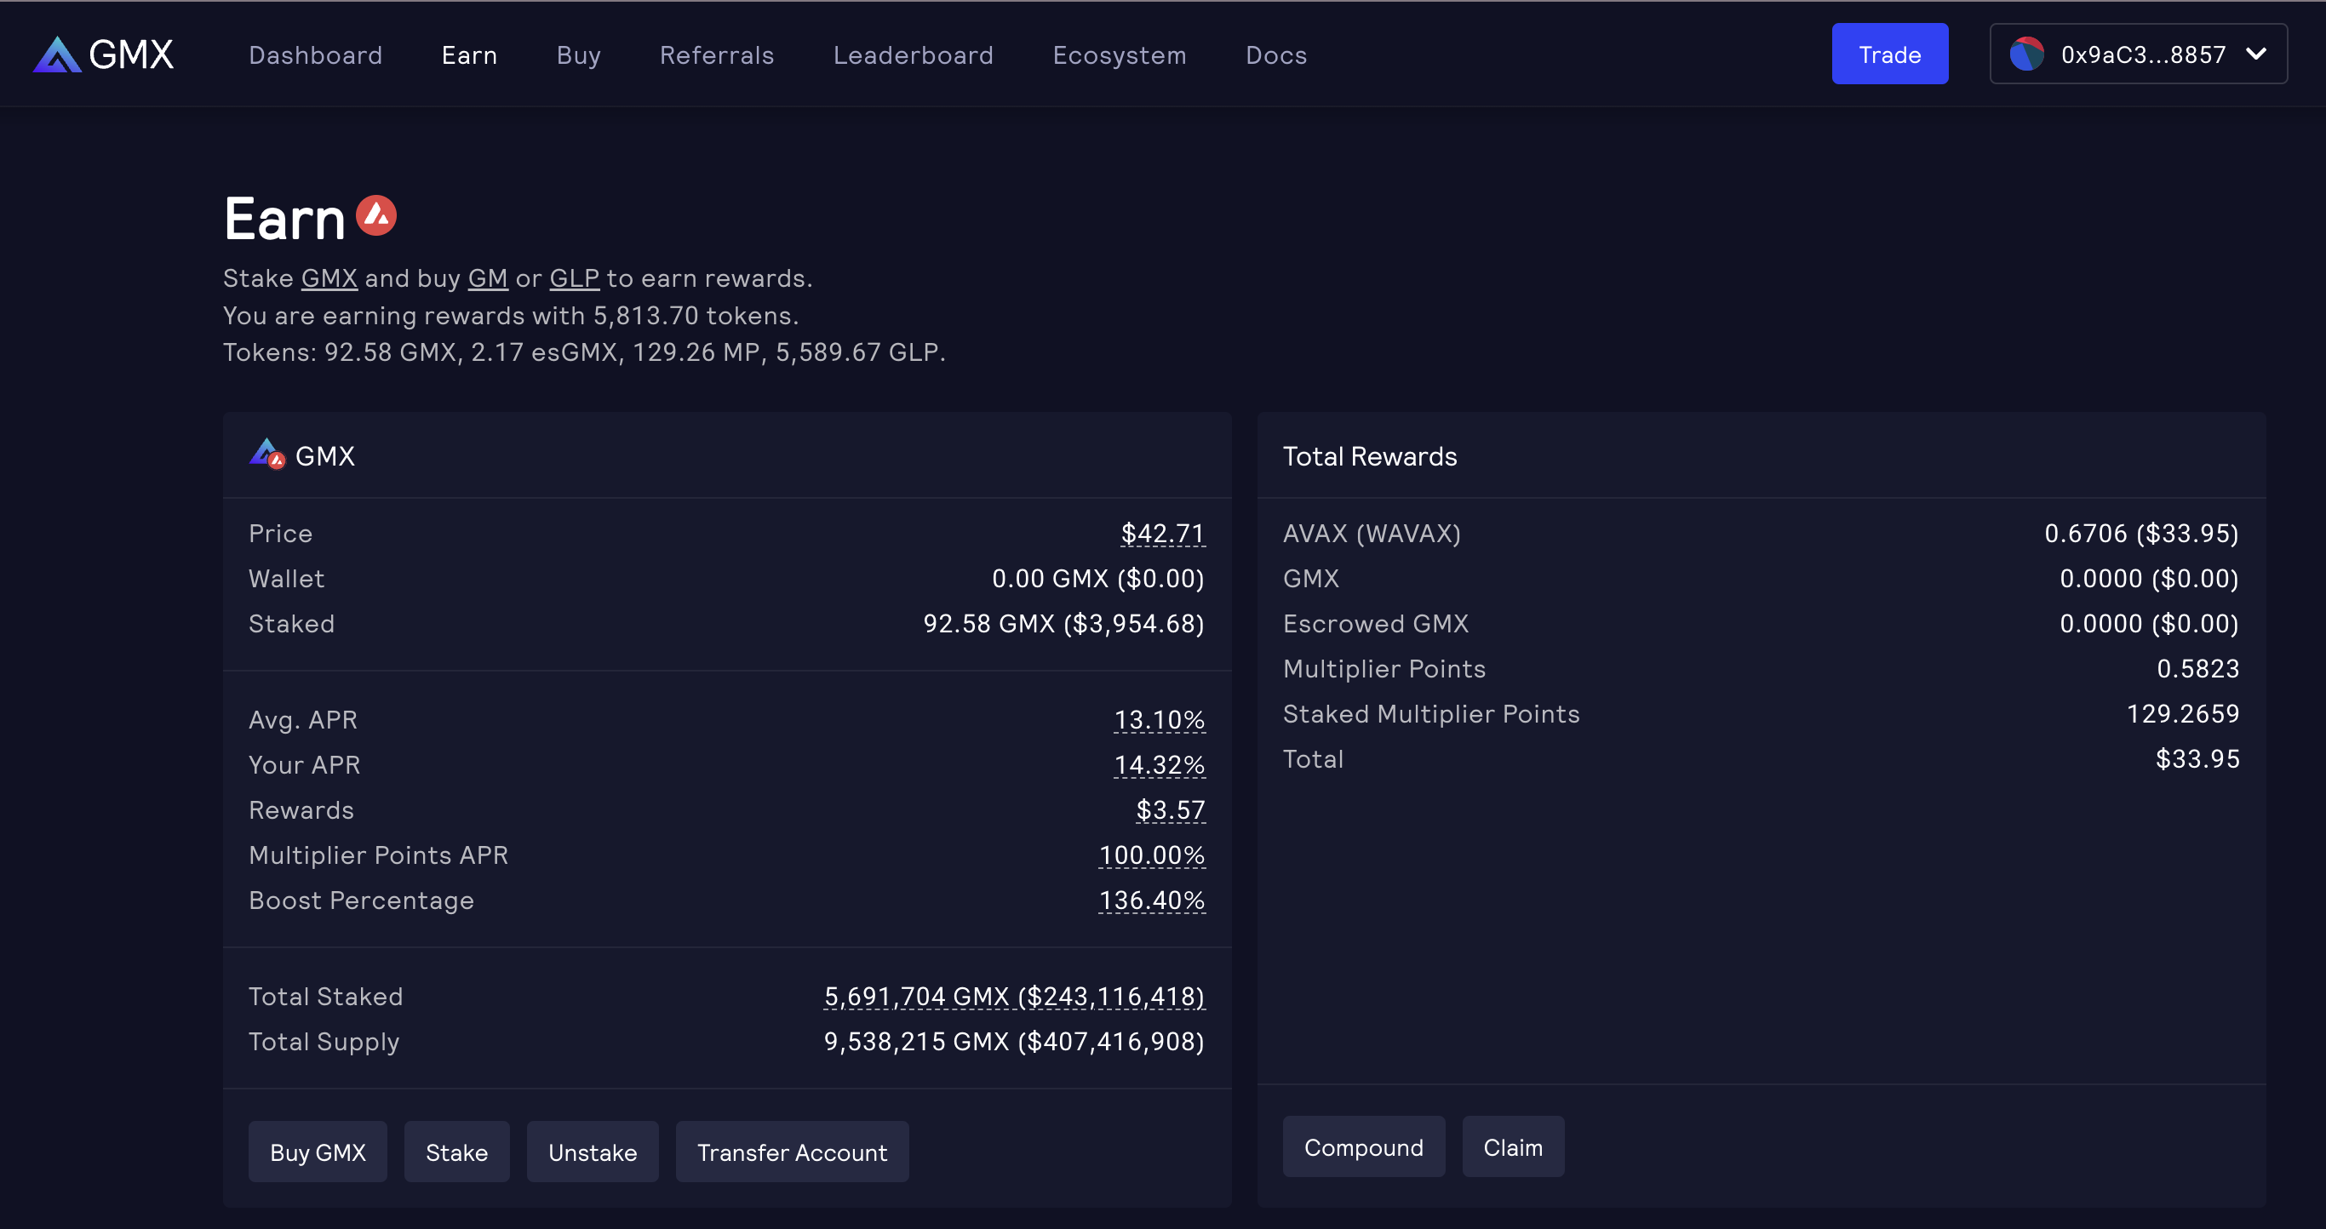Click the 100.00% Multiplier Points APR value
This screenshot has width=2326, height=1229.
(x=1151, y=855)
